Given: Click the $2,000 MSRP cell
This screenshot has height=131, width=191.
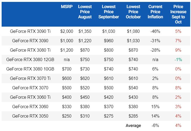Looking at the screenshot, I should pyautogui.click(x=67, y=31).
